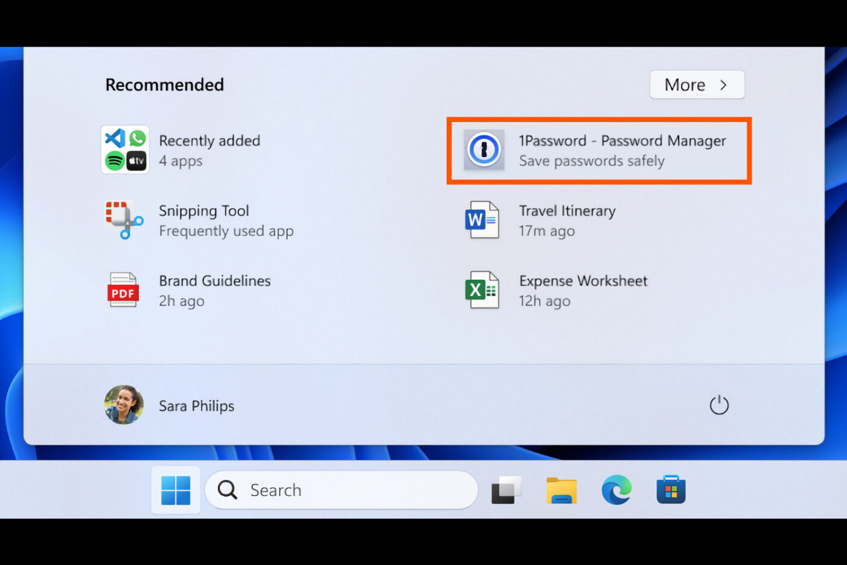Open the Travel Itinerary document title
Image resolution: width=847 pixels, height=565 pixels.
pos(567,211)
